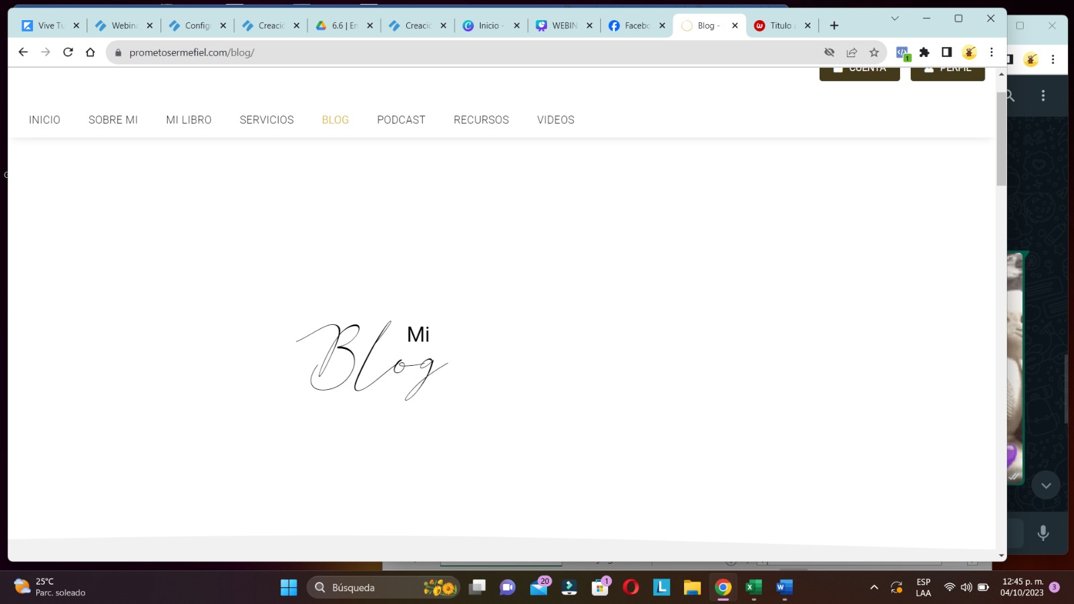
Task: Click scroll-to-bottom chevron in WhatsApp window
Action: (x=1046, y=485)
